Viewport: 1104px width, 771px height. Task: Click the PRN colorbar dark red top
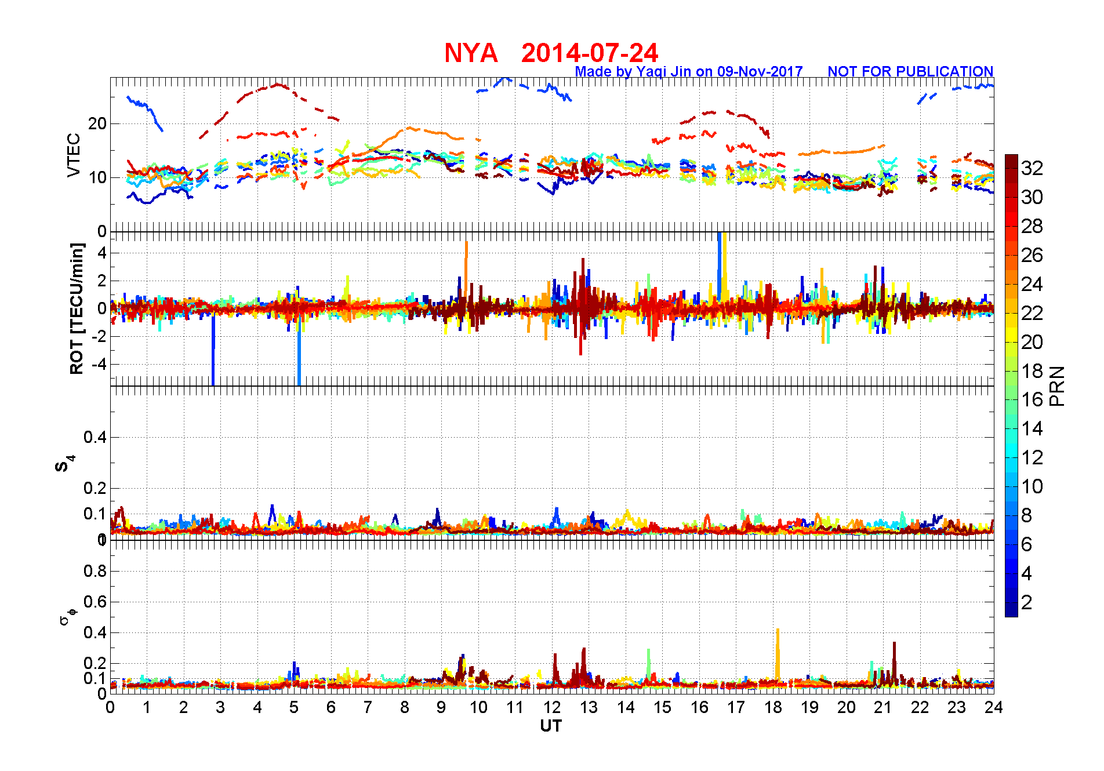click(x=1011, y=161)
